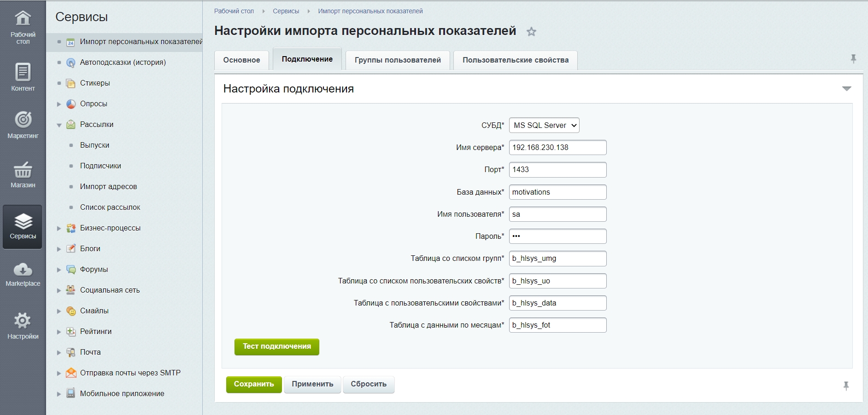
Task: Click into the Имя сервера field
Action: coord(557,148)
